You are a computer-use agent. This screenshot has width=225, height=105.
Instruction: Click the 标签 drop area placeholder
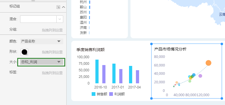point(52,73)
